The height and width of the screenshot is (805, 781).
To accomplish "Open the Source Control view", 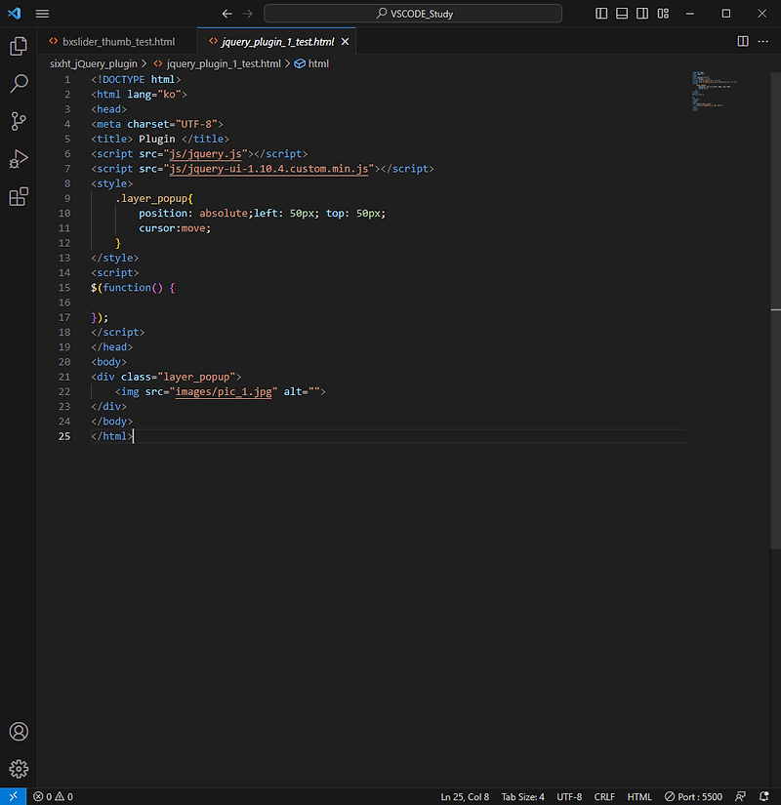I will 19,120.
